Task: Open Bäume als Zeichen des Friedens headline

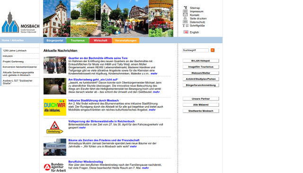Action: coord(104,140)
